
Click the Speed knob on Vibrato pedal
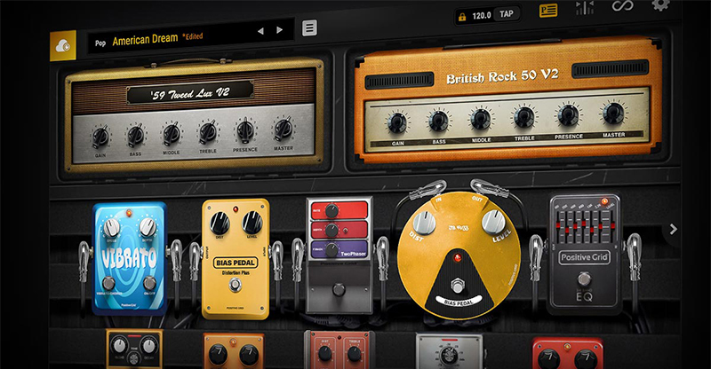112,228
